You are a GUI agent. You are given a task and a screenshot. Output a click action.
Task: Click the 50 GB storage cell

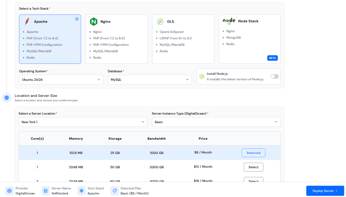pos(115,167)
